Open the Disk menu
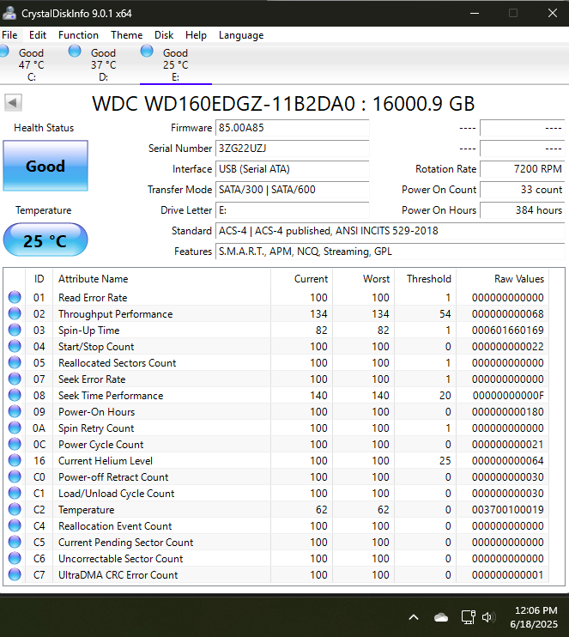Viewport: 569px width, 637px height. [164, 35]
